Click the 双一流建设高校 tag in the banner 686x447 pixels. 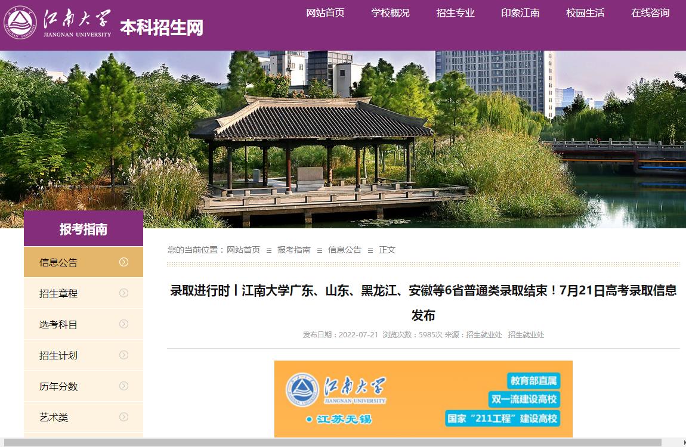coord(524,399)
